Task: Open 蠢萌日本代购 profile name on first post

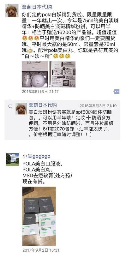Action: (x=37, y=7)
